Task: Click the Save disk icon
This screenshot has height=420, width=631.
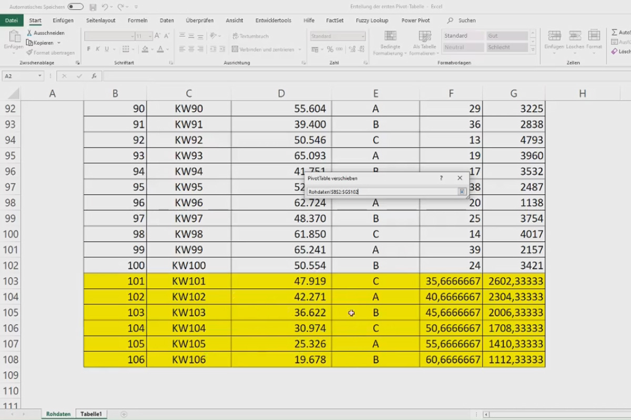Action: pos(93,7)
